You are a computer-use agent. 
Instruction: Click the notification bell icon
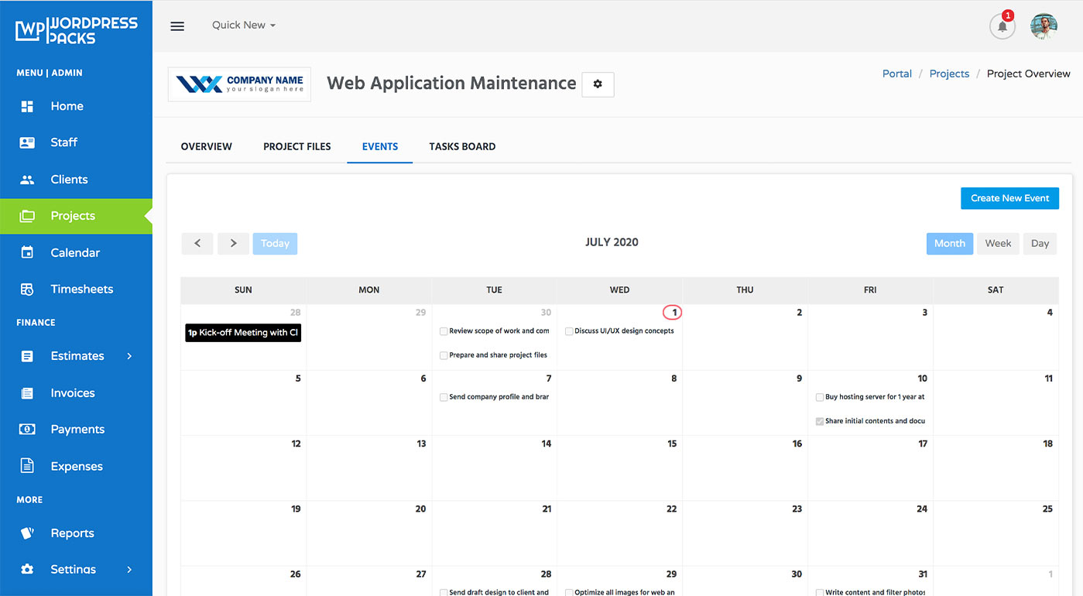[x=1002, y=26]
